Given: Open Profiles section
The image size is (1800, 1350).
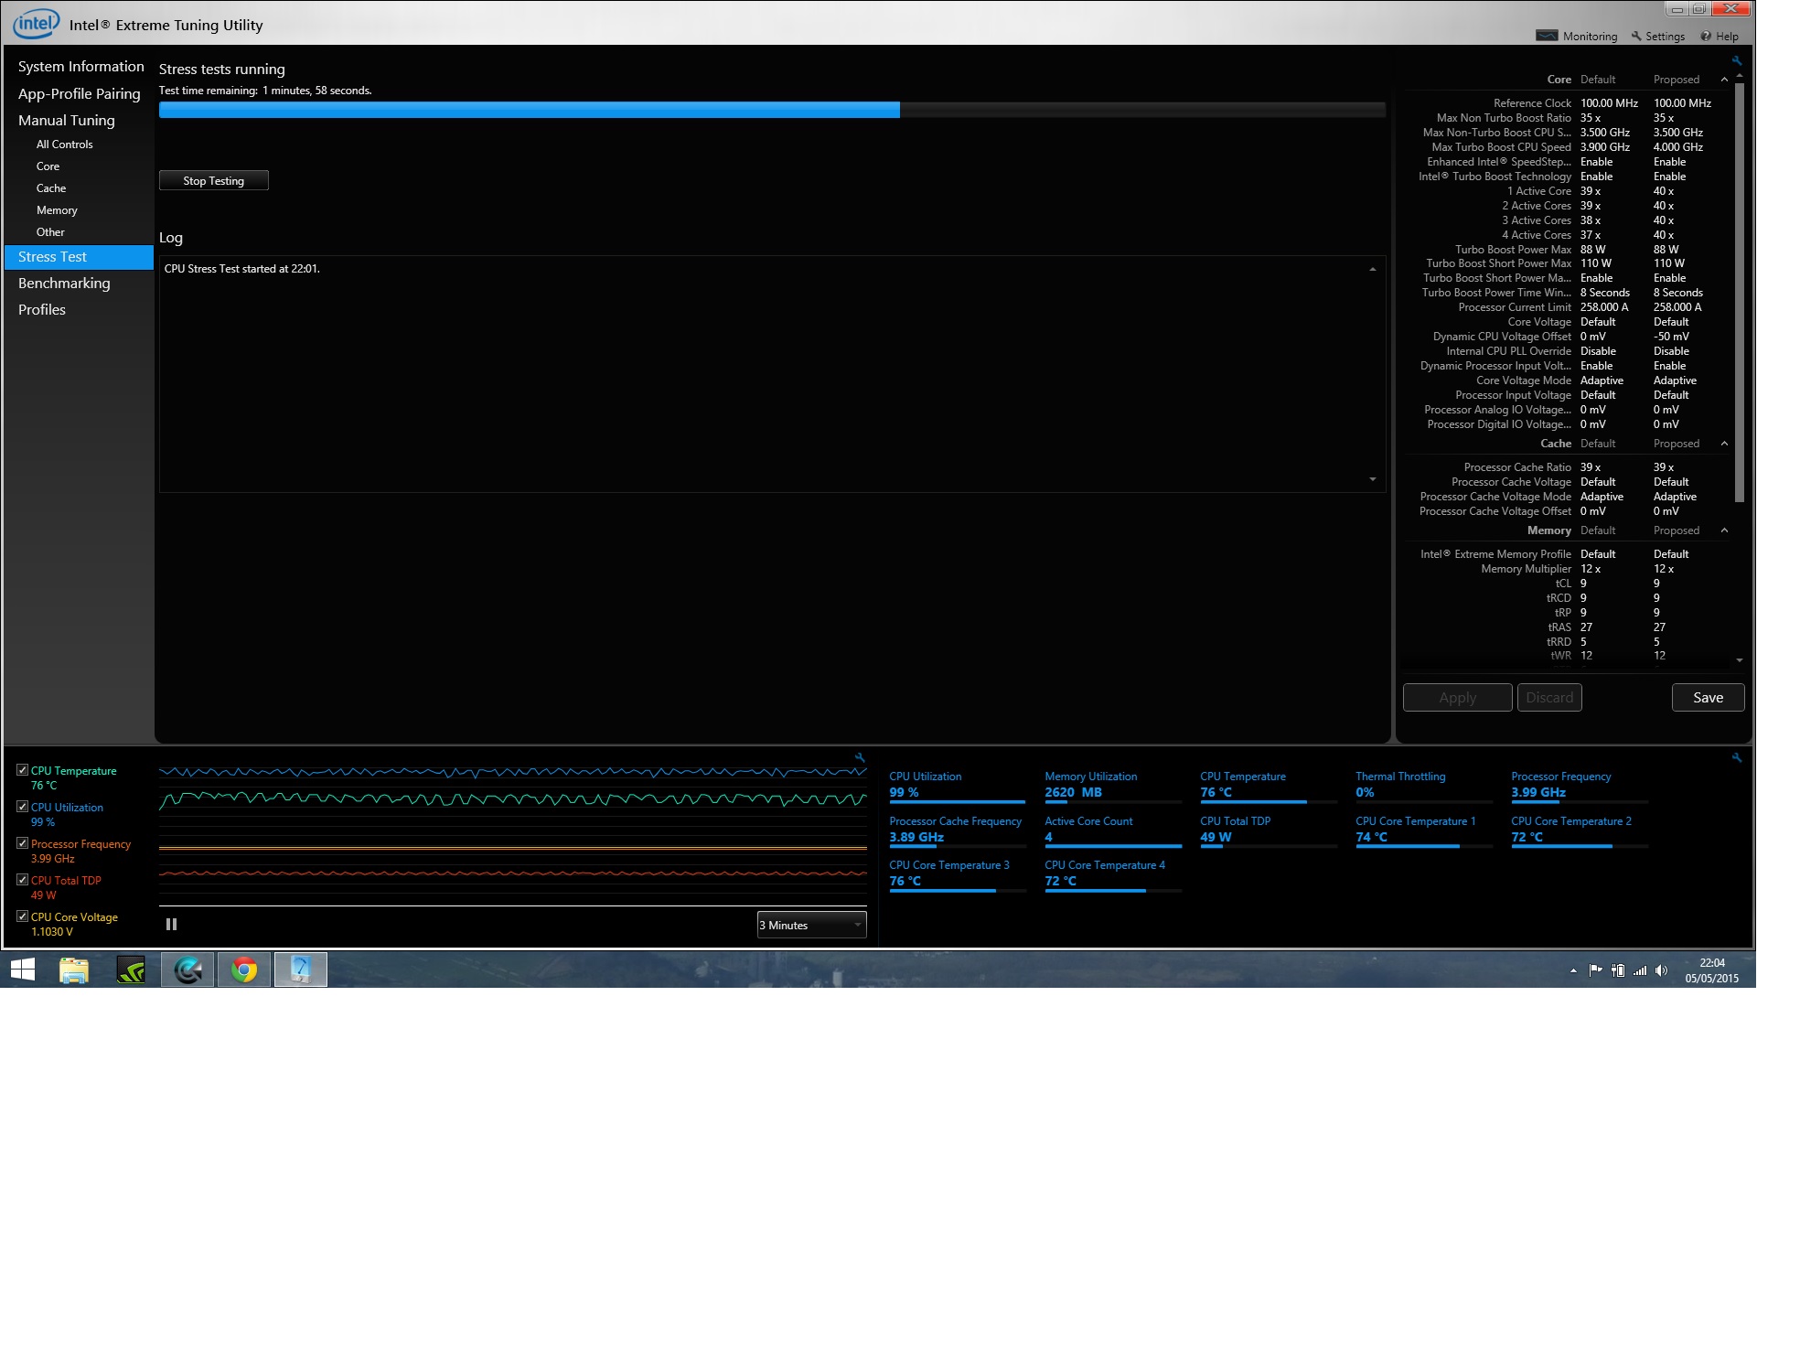Looking at the screenshot, I should pyautogui.click(x=42, y=310).
